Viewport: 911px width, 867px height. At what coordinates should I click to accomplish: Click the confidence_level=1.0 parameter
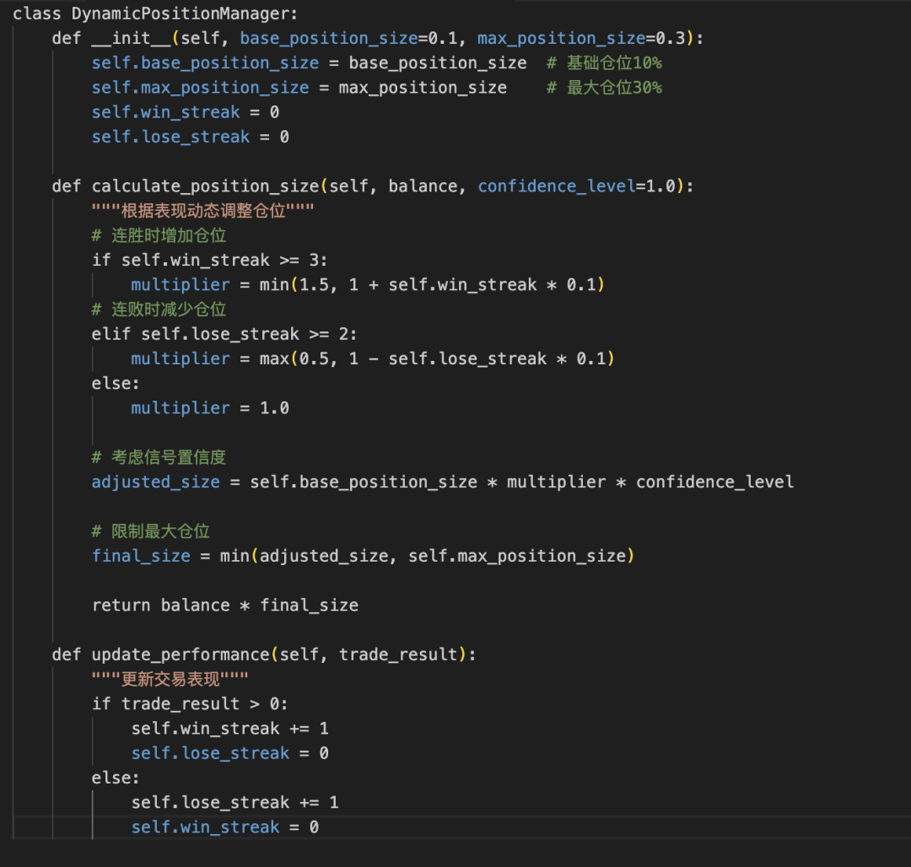click(x=576, y=186)
